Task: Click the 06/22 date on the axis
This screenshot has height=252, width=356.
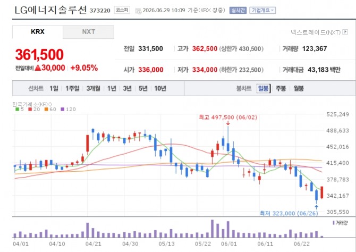Action: click(x=301, y=244)
